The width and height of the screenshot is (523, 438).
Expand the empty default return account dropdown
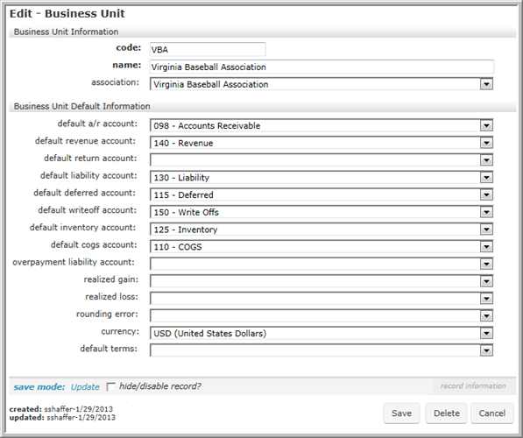tap(486, 160)
